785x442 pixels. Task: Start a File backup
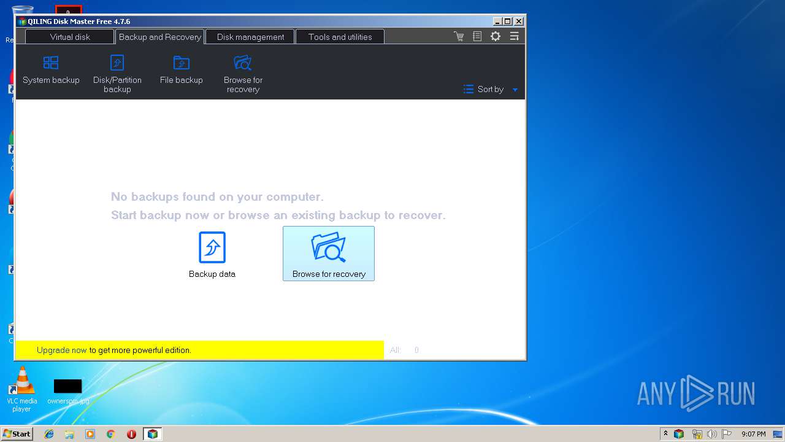click(181, 69)
